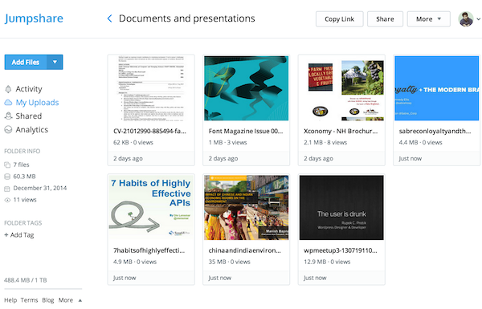Click the Jumpshare logo
The image size is (482, 309).
(34, 18)
